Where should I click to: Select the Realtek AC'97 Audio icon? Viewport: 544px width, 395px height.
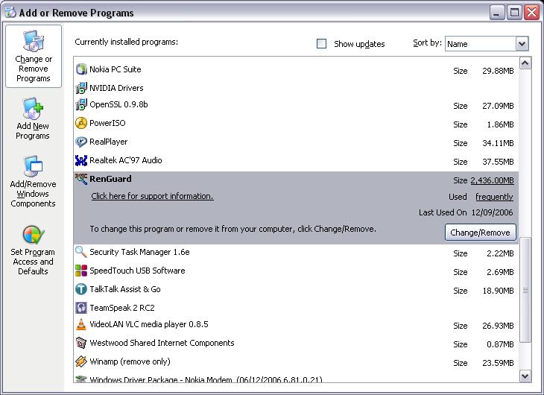coord(82,161)
